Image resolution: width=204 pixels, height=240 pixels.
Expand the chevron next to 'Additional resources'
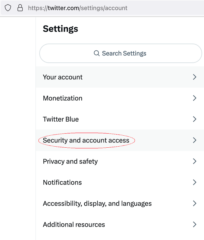[195, 224]
